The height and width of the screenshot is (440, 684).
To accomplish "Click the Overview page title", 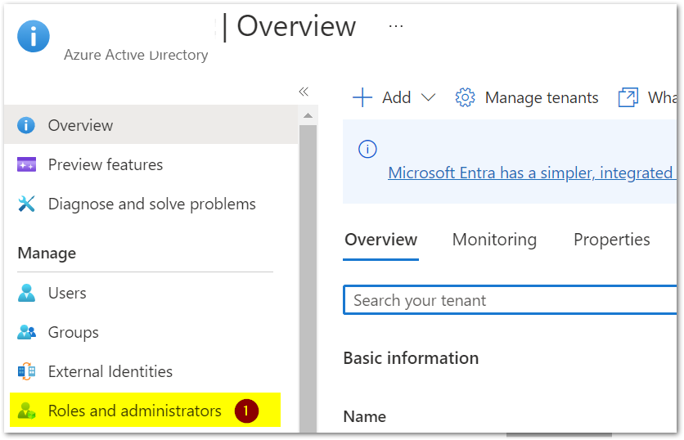I will point(296,26).
